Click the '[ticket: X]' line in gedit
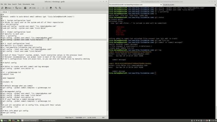Viewport: 217px width, 122px height. [8, 82]
